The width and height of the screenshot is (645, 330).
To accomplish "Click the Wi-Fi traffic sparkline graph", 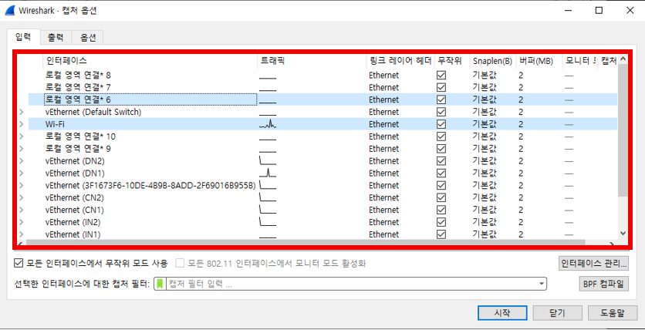I will click(x=268, y=124).
